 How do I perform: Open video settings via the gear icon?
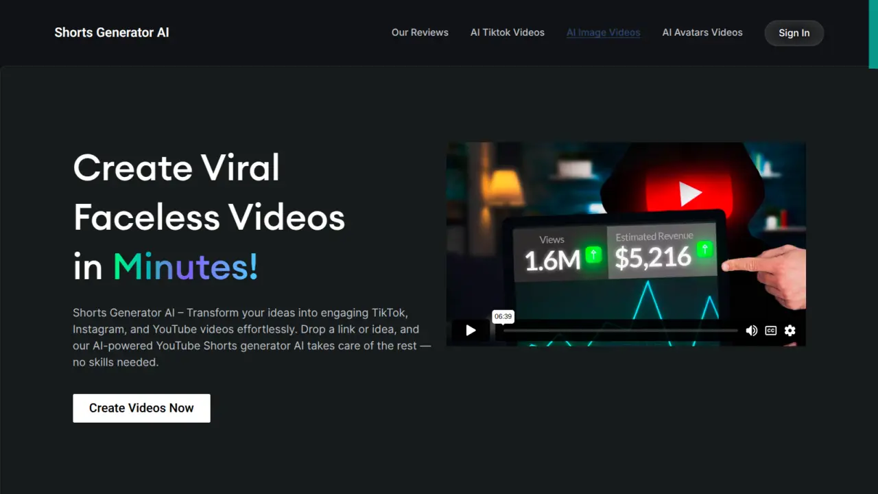click(790, 331)
